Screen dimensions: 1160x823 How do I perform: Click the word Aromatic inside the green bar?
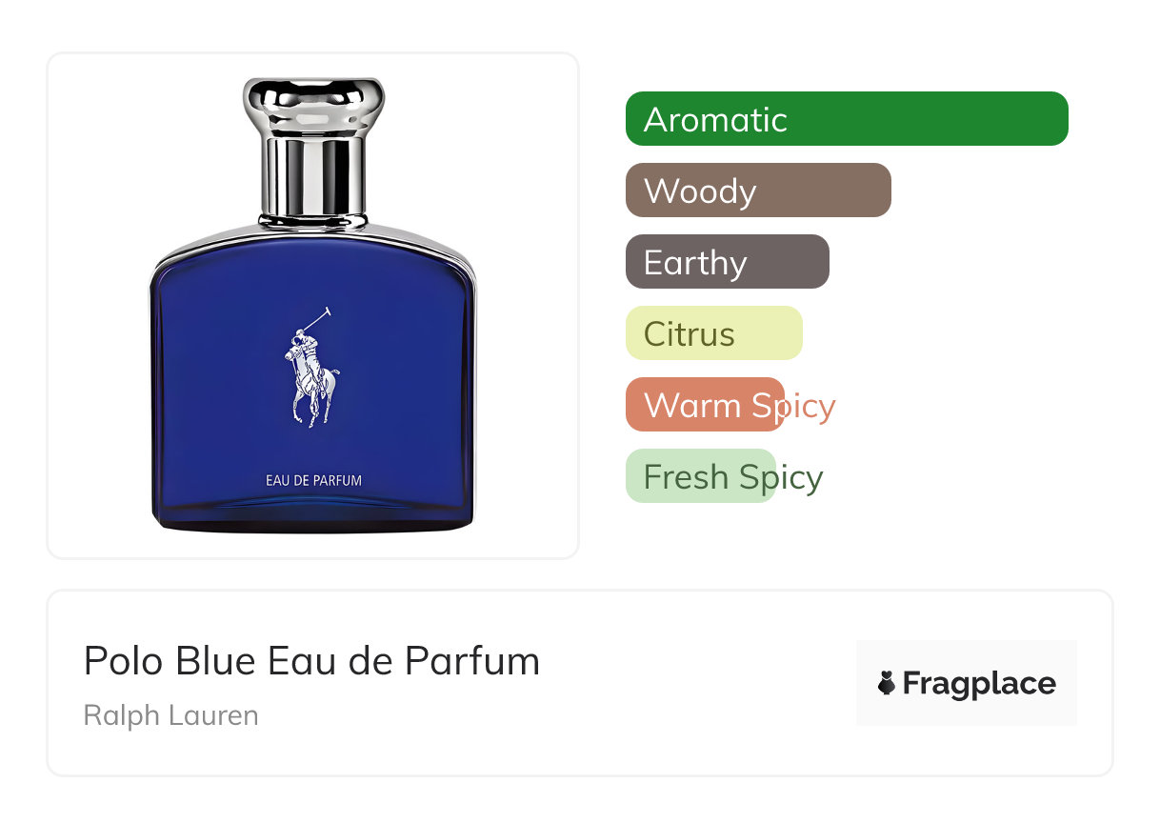click(x=715, y=119)
